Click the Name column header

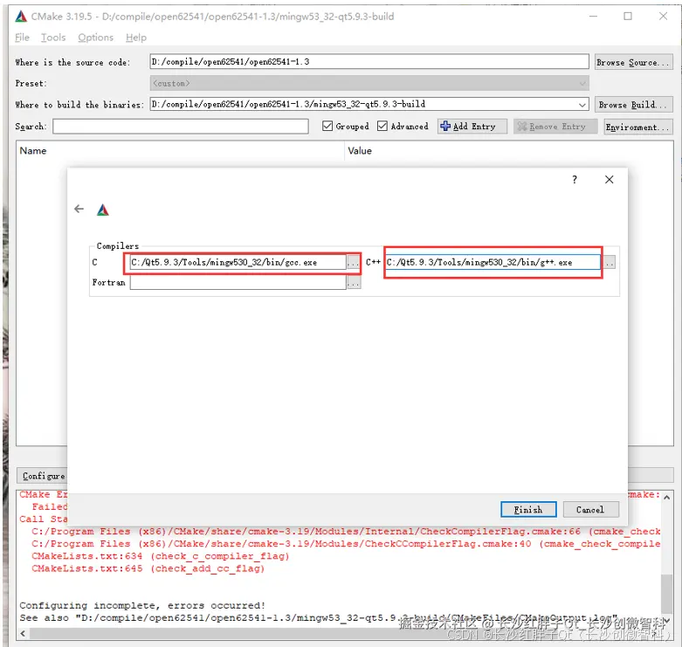click(x=33, y=151)
